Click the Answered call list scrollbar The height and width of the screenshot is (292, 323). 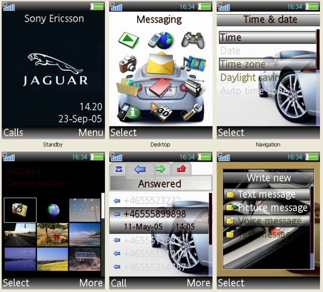(x=210, y=234)
